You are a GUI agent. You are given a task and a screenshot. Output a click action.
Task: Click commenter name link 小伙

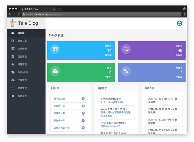pyautogui.click(x=103, y=123)
